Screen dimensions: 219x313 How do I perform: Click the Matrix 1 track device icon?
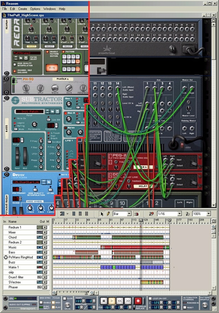(x=39, y=267)
